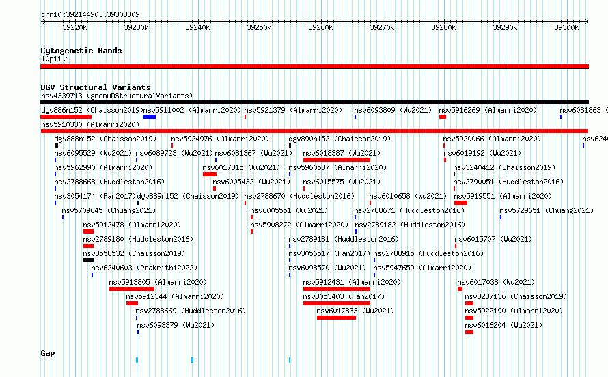Open variant nsv6240603 (Prakrithi2022)
The image size is (608, 377).
click(x=144, y=268)
